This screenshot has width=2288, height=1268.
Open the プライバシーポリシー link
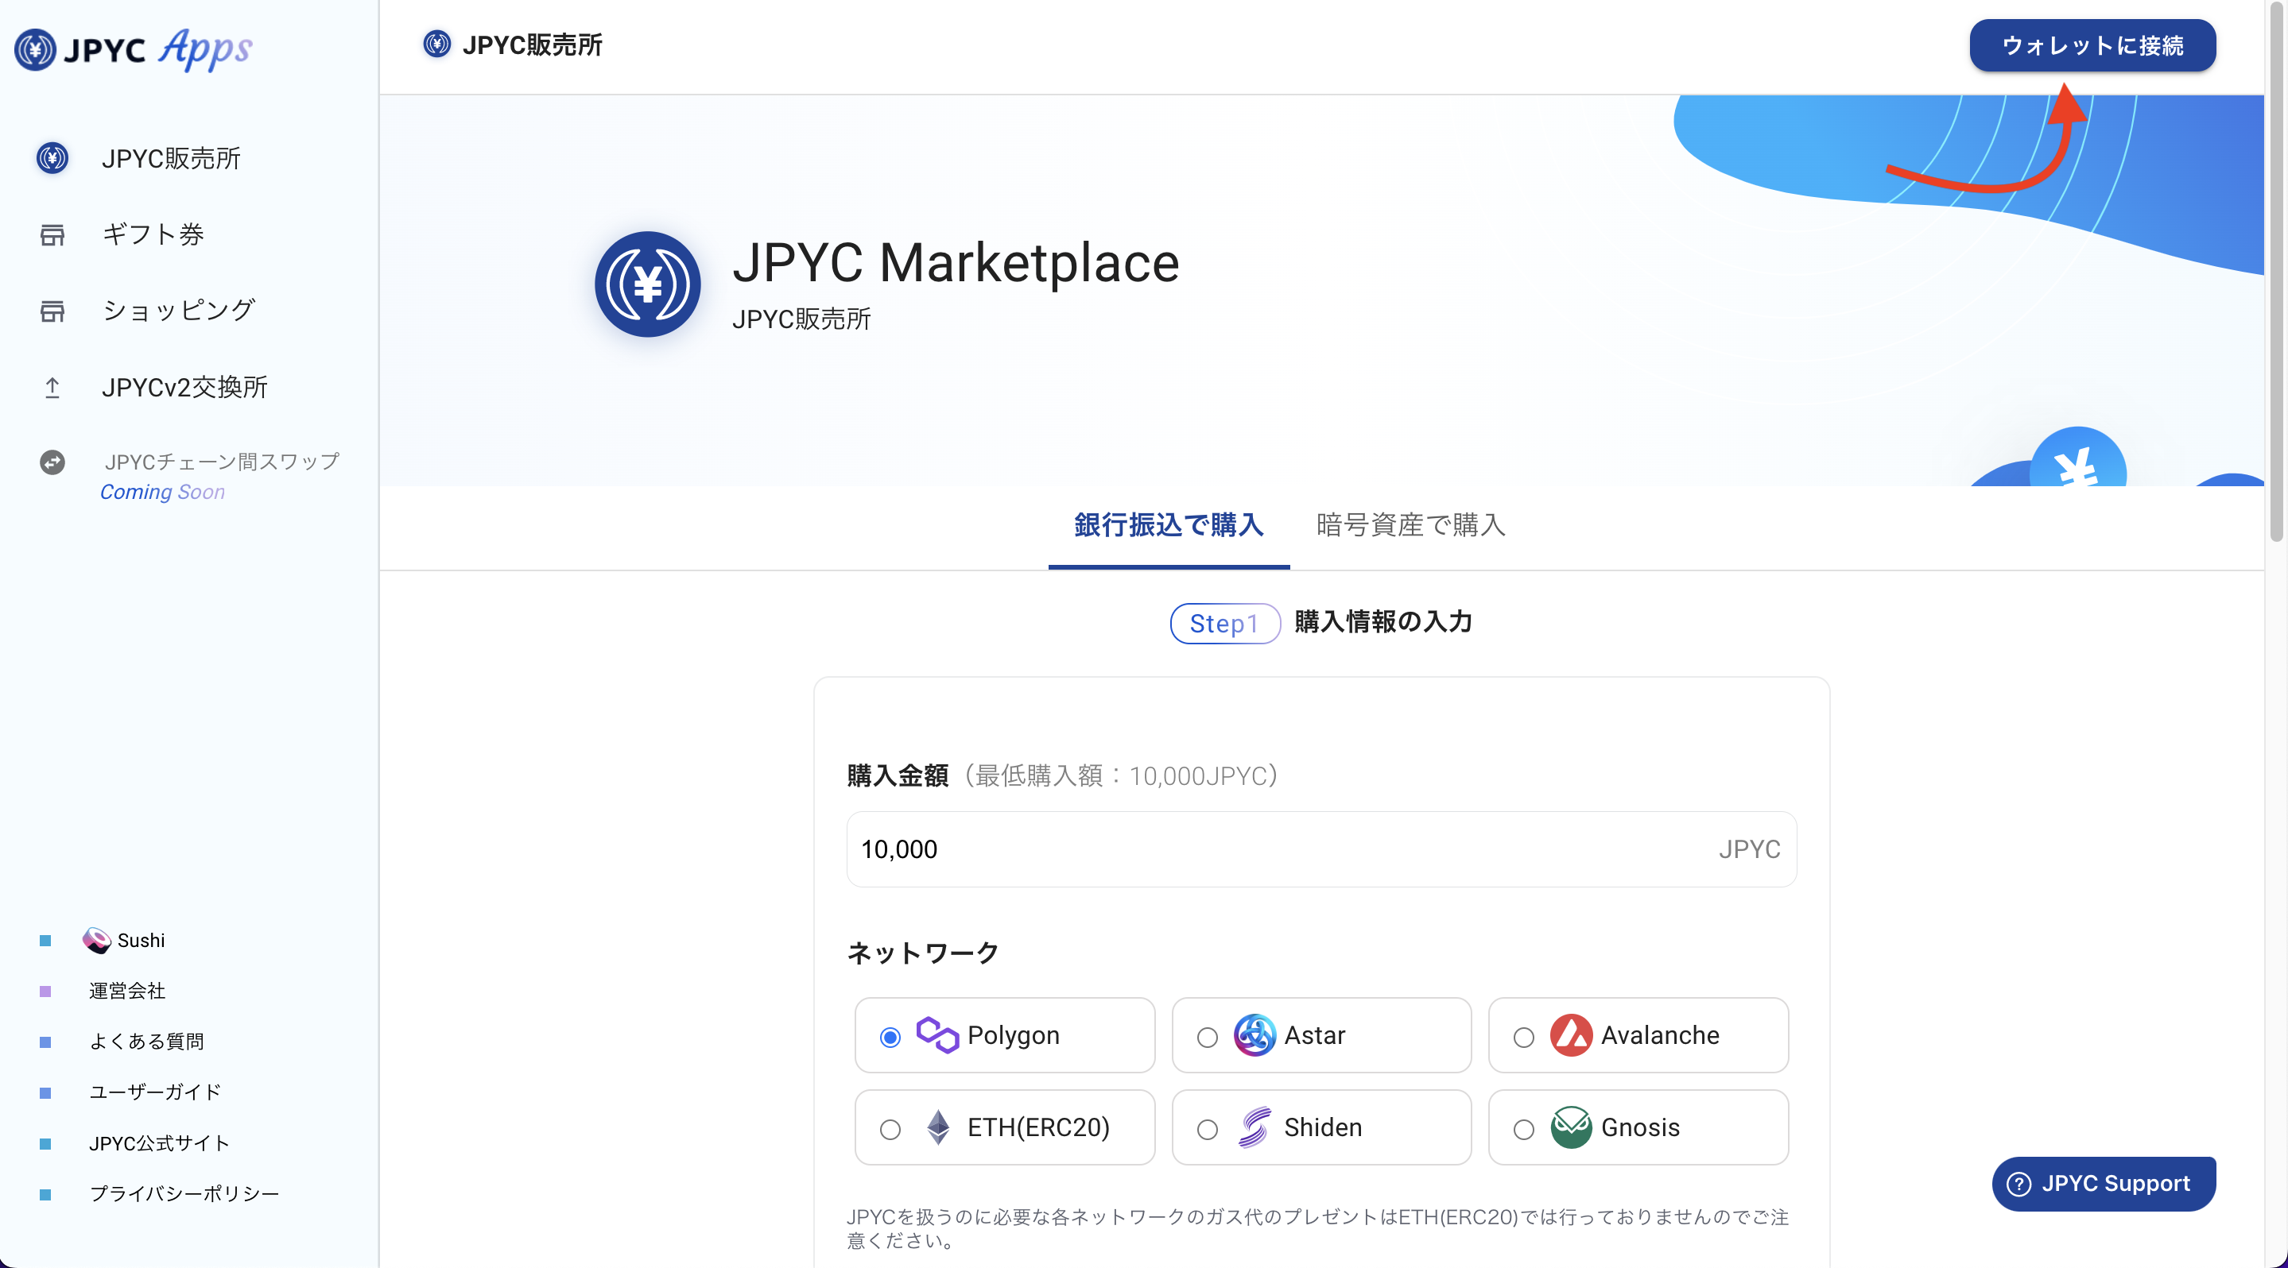pos(184,1194)
